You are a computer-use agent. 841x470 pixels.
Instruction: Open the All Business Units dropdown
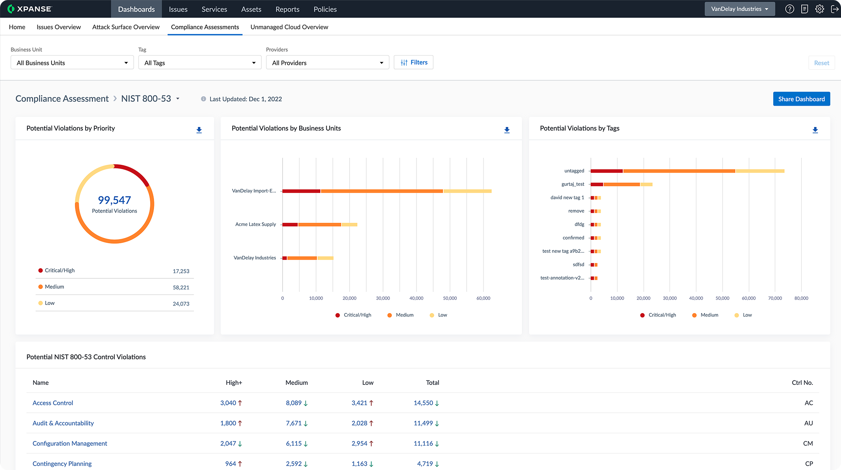pyautogui.click(x=72, y=63)
